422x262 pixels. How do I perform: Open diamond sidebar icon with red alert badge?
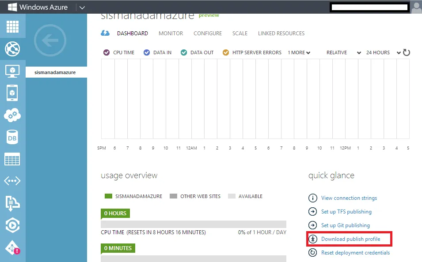pyautogui.click(x=12, y=248)
